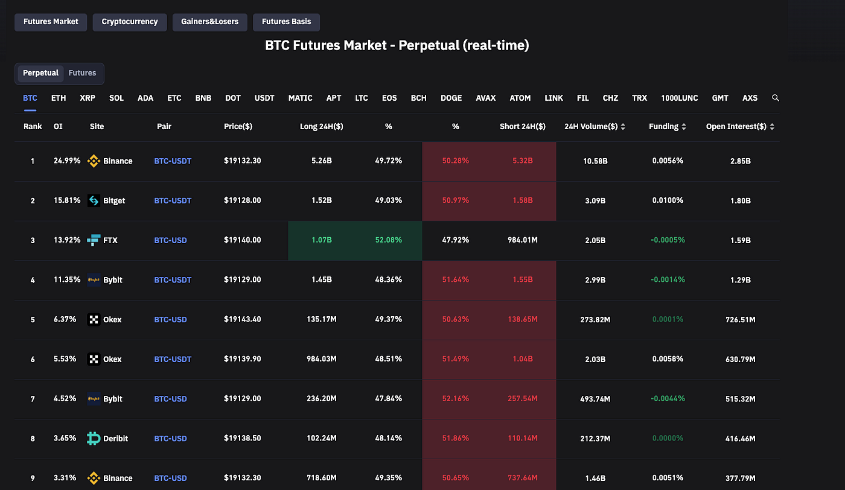Viewport: 845px width, 490px height.
Task: Click price value $19132.30 in rank 1 row
Action: [x=243, y=161]
